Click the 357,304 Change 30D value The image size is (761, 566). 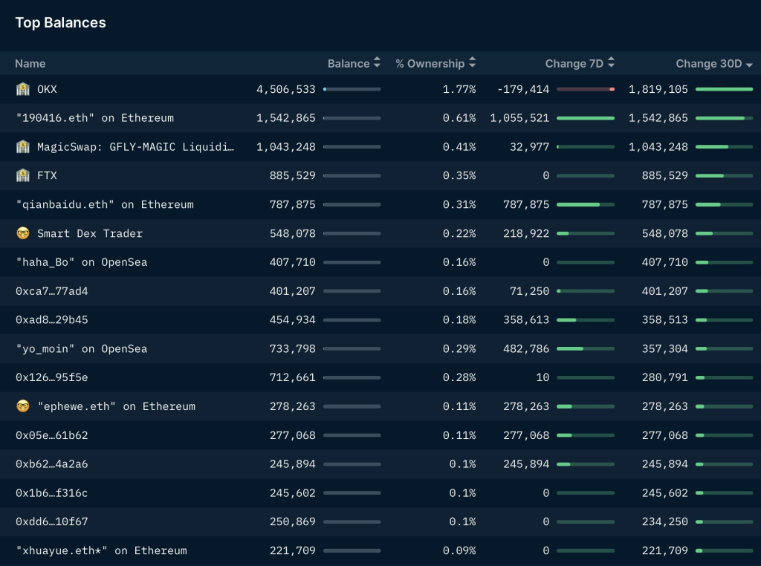click(665, 348)
